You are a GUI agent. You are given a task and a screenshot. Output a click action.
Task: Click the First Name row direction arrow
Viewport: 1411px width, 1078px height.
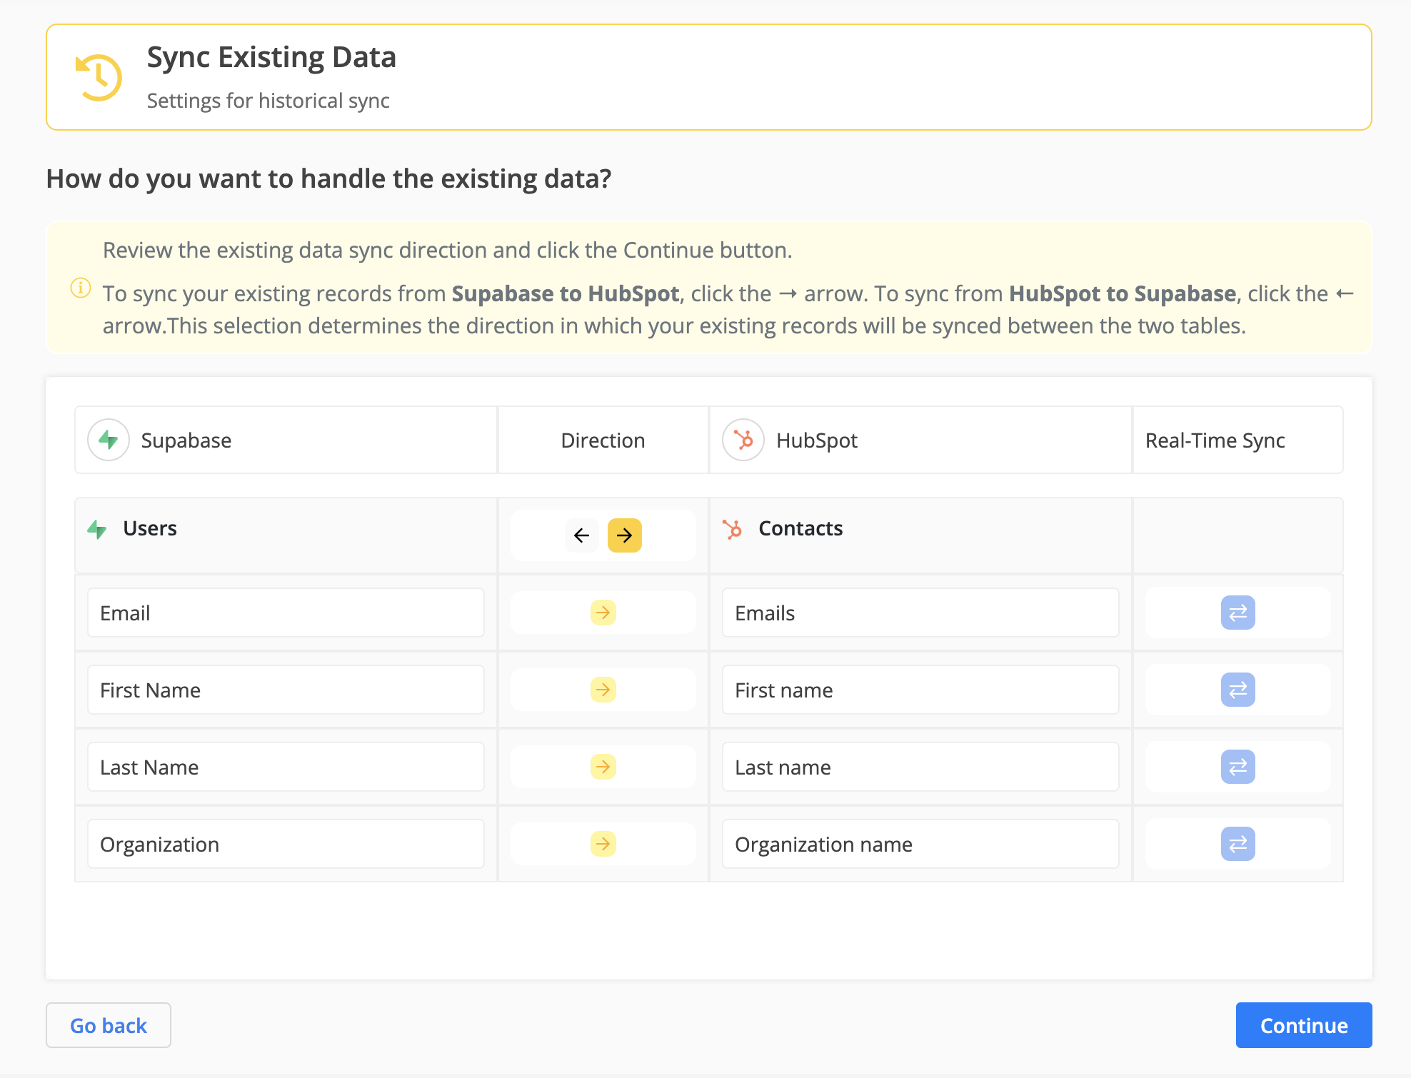pyautogui.click(x=603, y=690)
